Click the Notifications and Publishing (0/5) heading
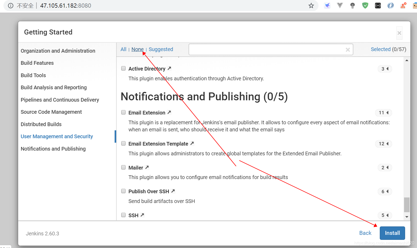Image resolution: width=417 pixels, height=248 pixels. (x=204, y=97)
